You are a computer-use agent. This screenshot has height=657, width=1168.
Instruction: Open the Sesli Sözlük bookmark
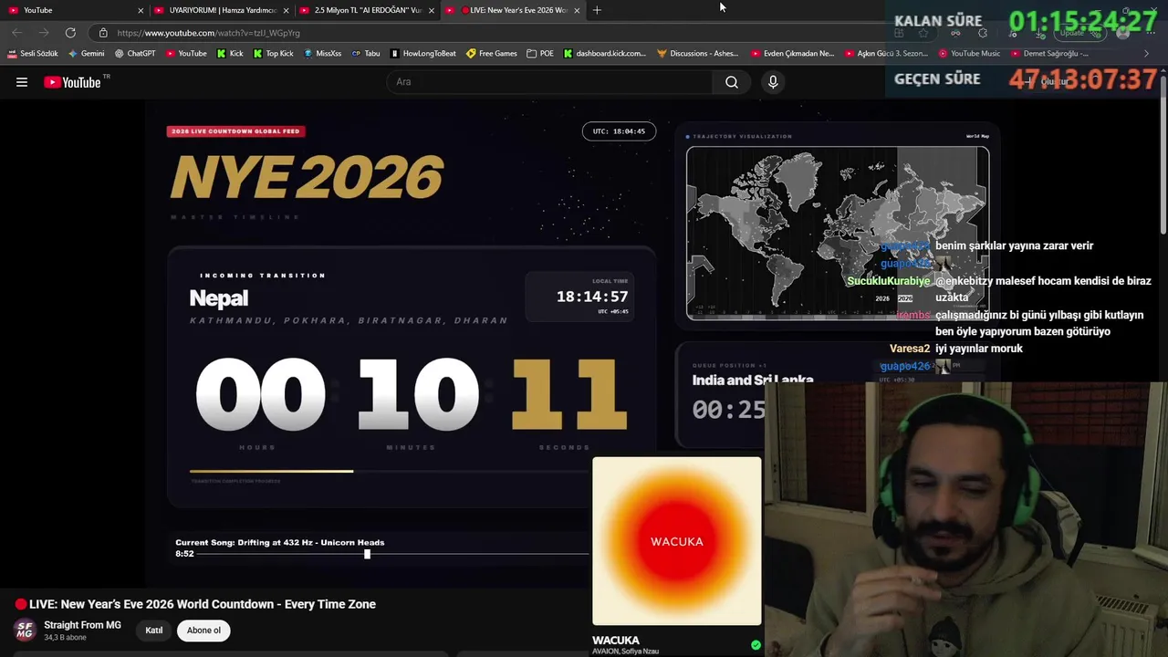click(x=33, y=54)
